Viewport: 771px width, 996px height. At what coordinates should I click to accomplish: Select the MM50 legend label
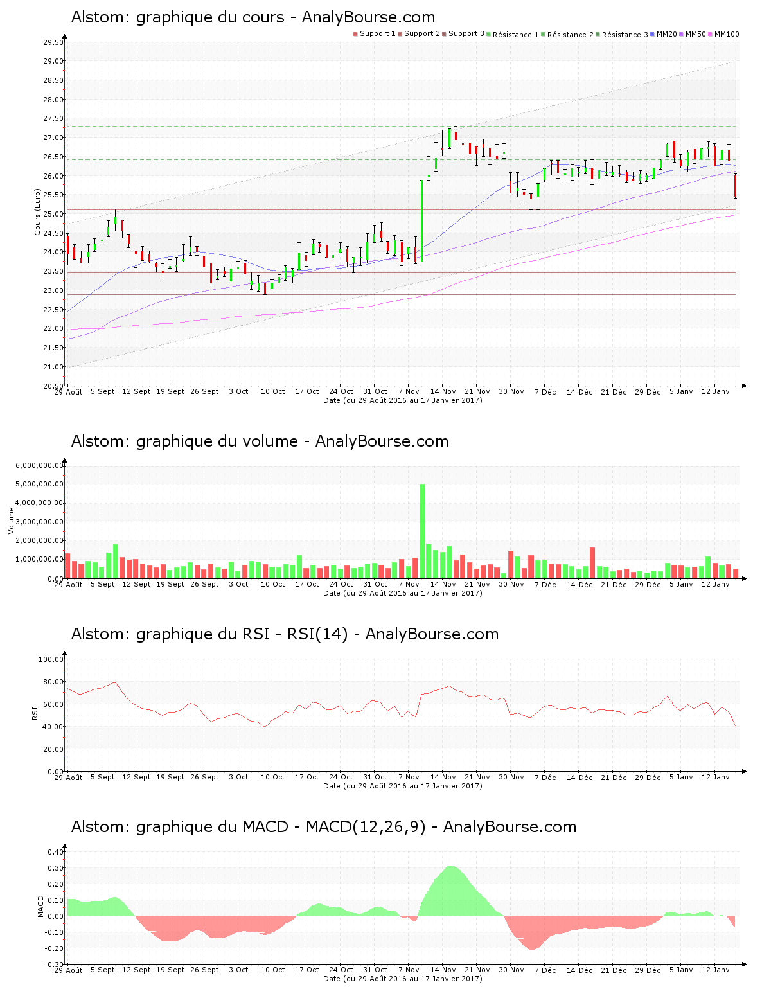tap(696, 34)
